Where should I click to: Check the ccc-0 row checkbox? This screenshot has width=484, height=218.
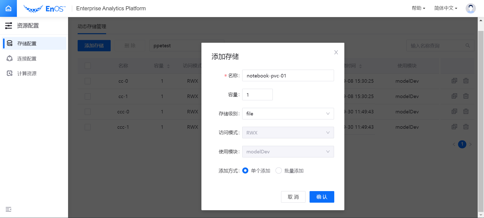coord(88,112)
